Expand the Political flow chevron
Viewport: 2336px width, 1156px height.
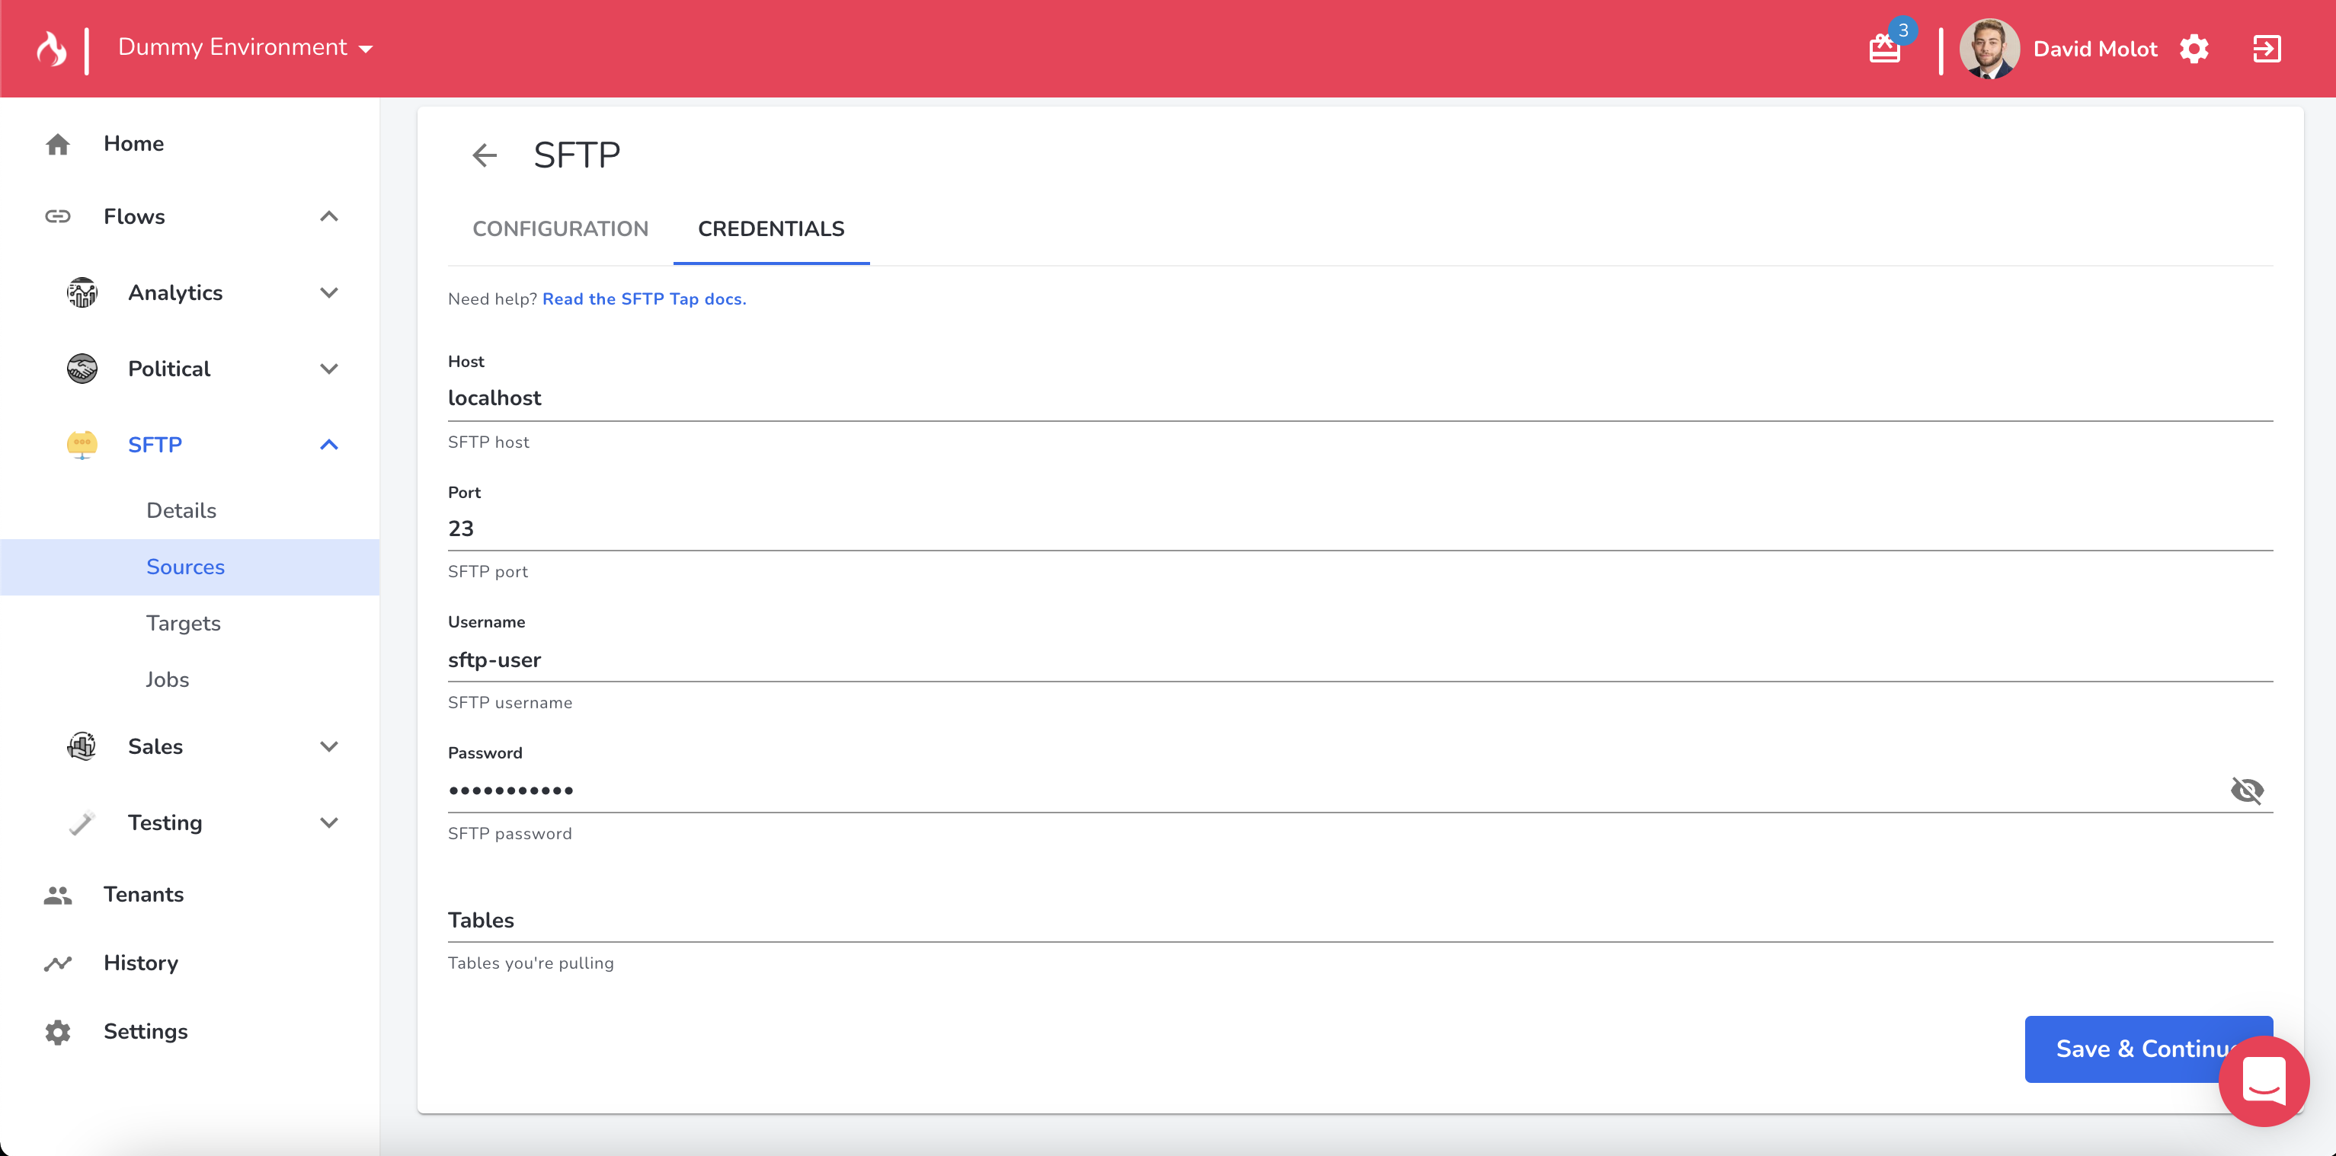[x=329, y=369]
